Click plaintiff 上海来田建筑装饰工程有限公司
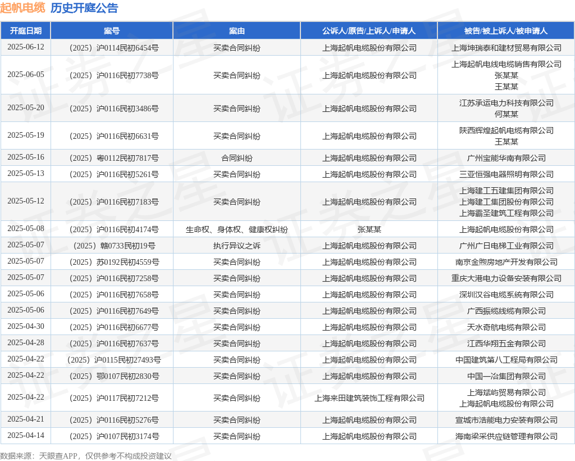The image size is (575, 461). tap(369, 398)
